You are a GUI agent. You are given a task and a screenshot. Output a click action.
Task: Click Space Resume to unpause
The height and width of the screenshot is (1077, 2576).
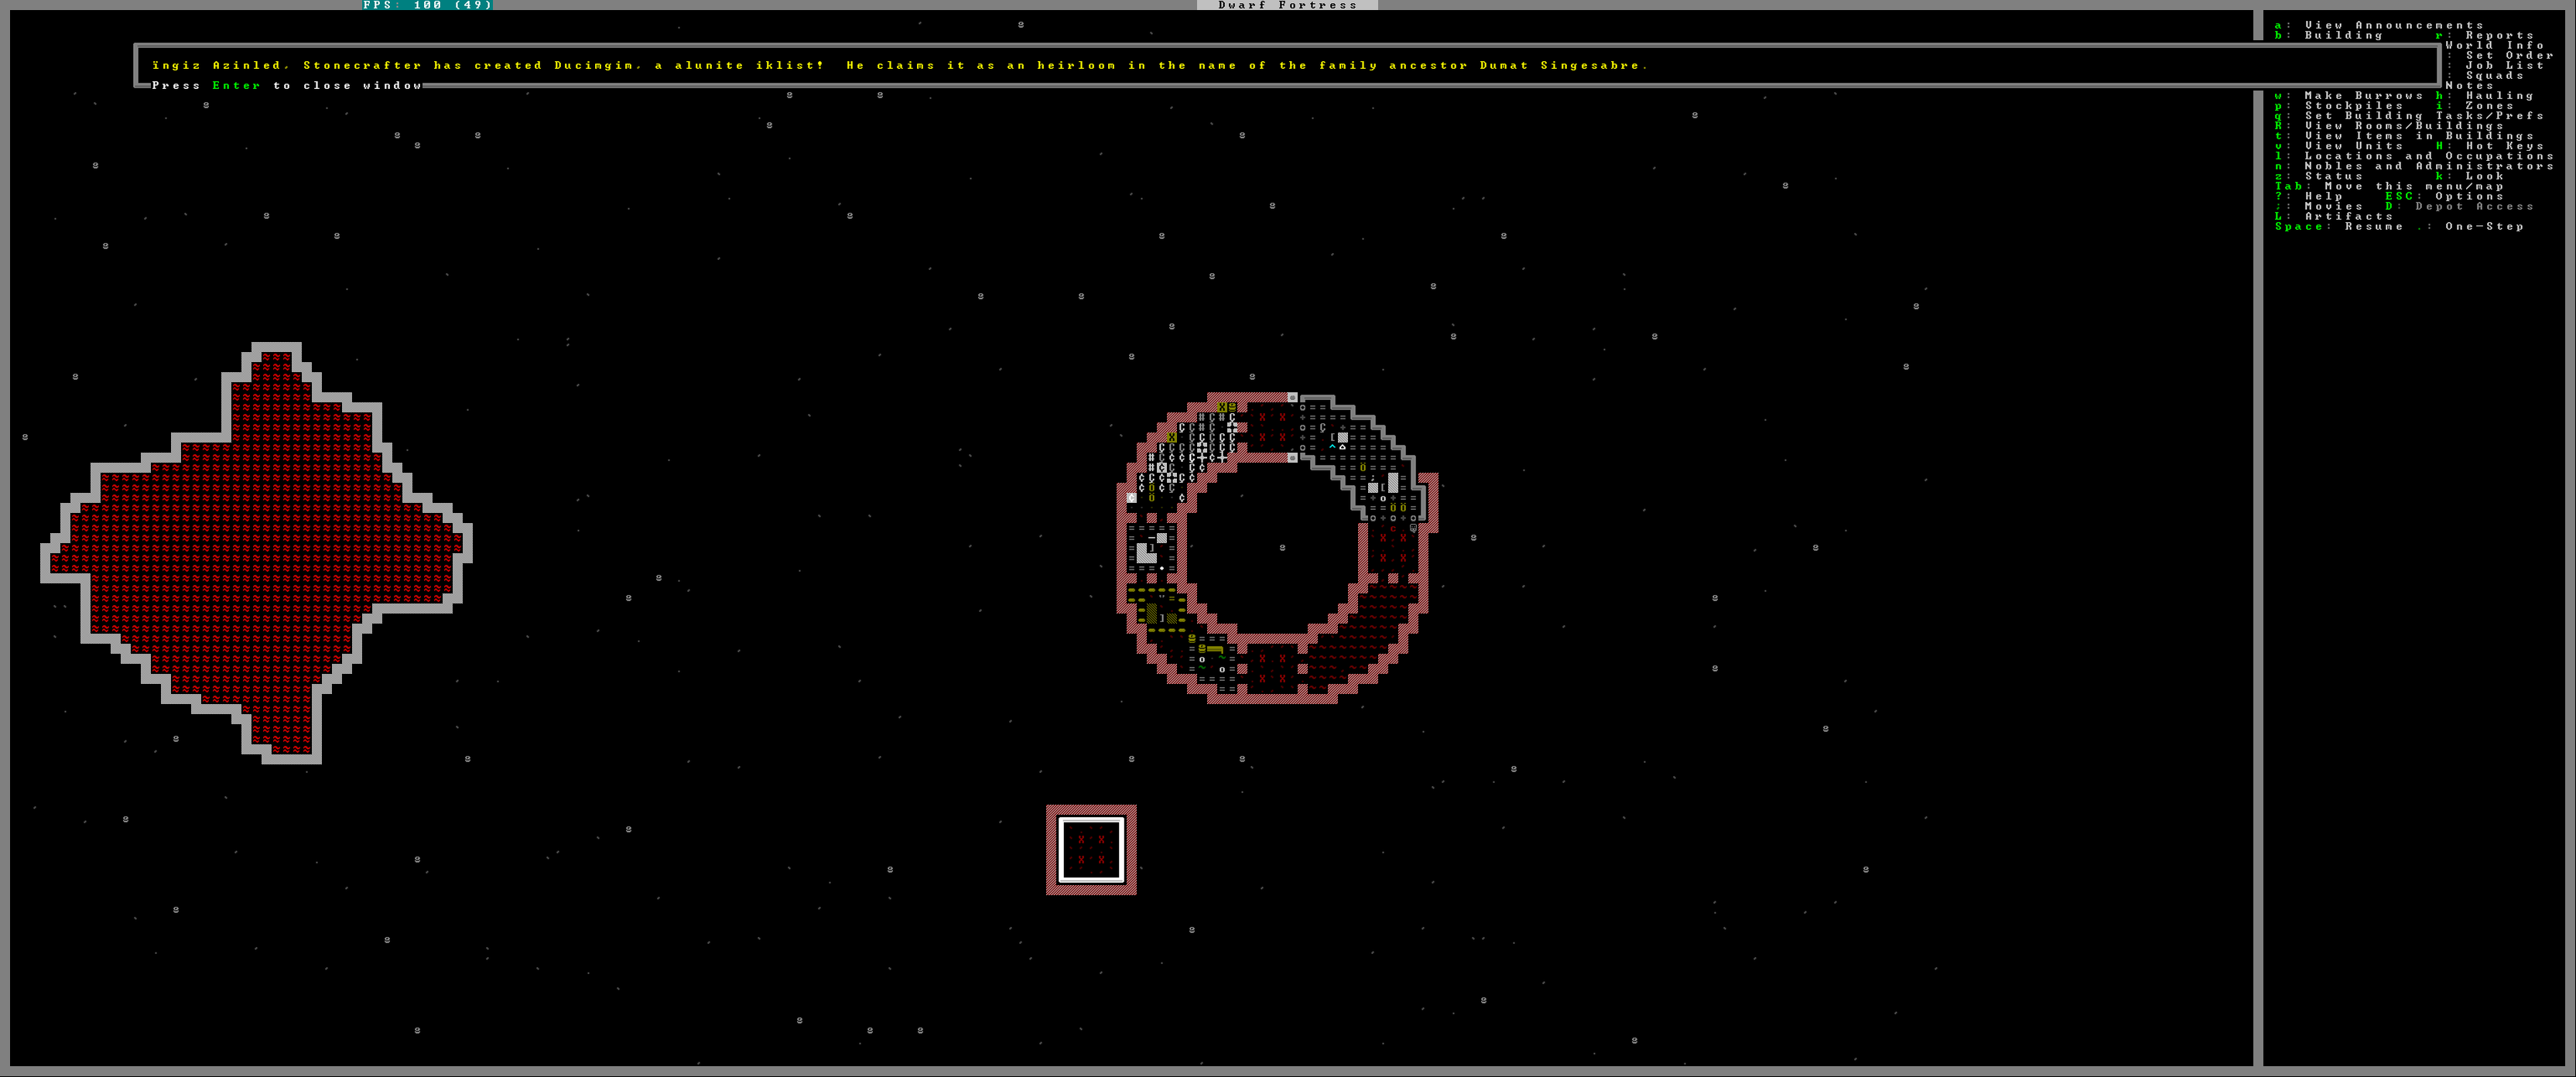[x=2339, y=226]
